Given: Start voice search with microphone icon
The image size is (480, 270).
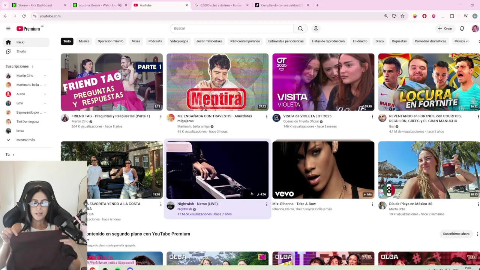Looking at the screenshot, I should point(316,28).
